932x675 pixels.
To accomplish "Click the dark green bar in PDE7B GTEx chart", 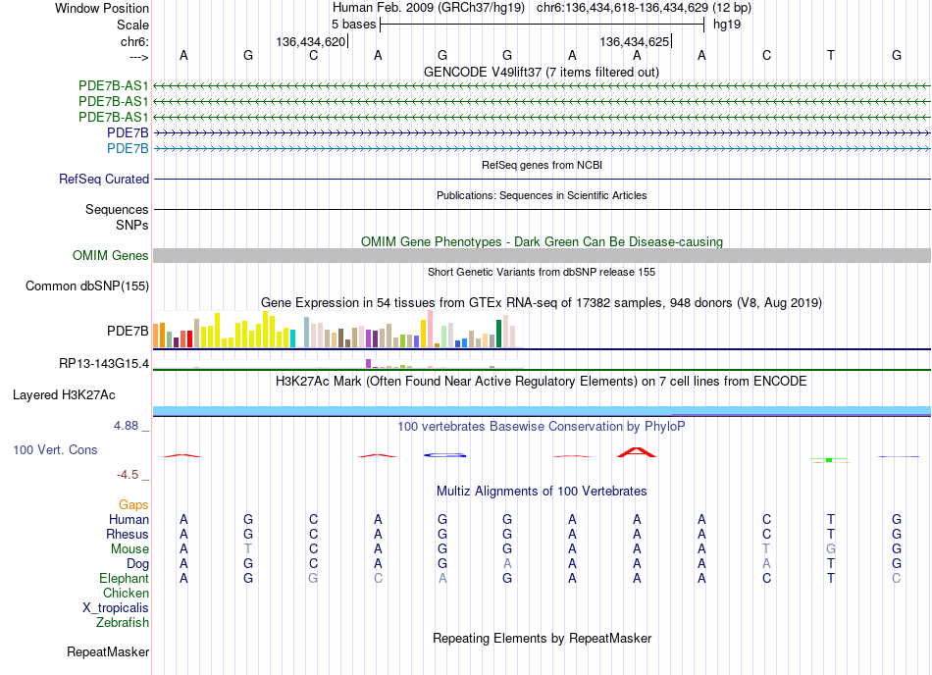I will [498, 334].
